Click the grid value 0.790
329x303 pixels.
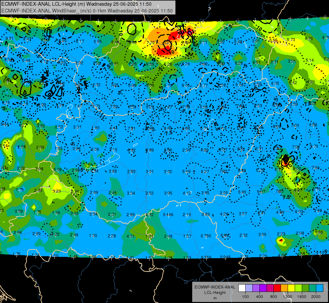tap(206, 236)
